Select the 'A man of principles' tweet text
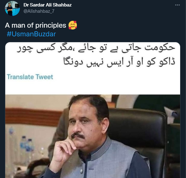The width and height of the screenshot is (186, 178). click(35, 25)
